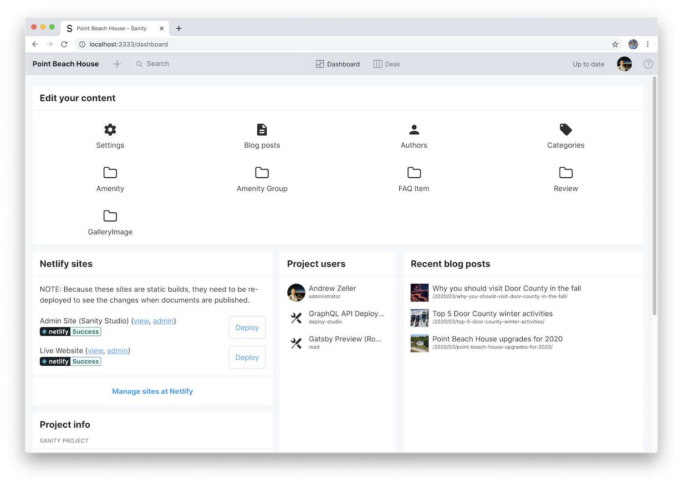Open the Live Website view link
The width and height of the screenshot is (683, 486).
[x=95, y=350]
